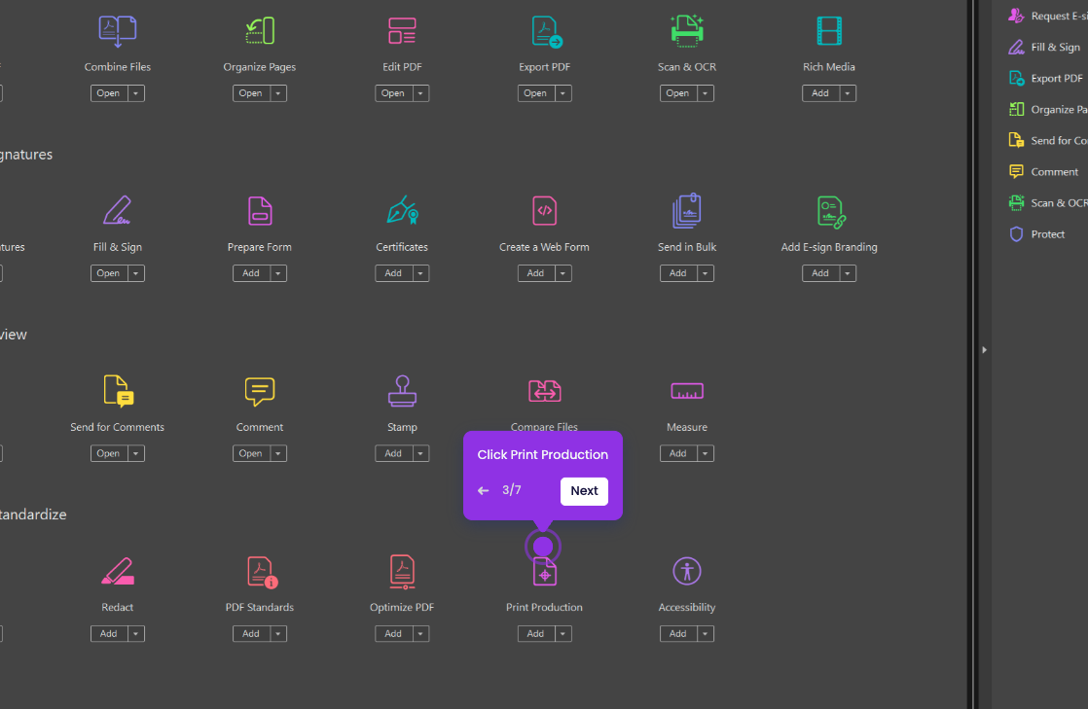Open Comment shortcut in right sidebar
The height and width of the screenshot is (709, 1088).
1043,172
